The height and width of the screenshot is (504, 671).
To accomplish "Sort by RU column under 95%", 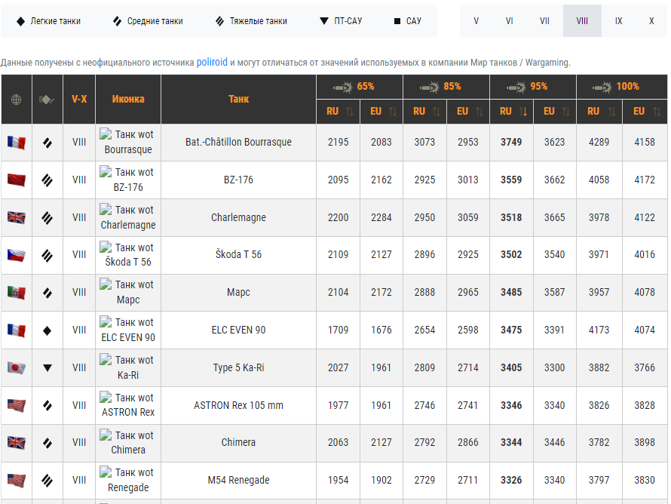I will click(512, 112).
